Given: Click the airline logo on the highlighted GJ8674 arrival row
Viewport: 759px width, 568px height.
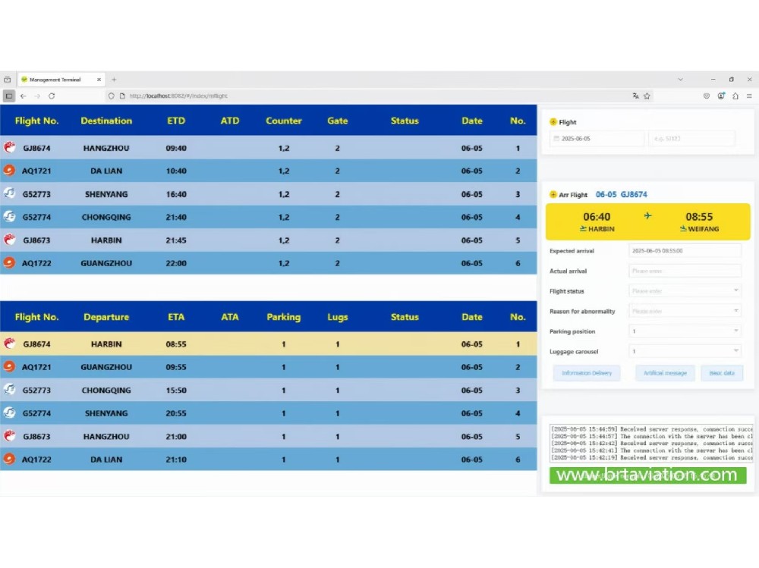Looking at the screenshot, I should tap(9, 344).
